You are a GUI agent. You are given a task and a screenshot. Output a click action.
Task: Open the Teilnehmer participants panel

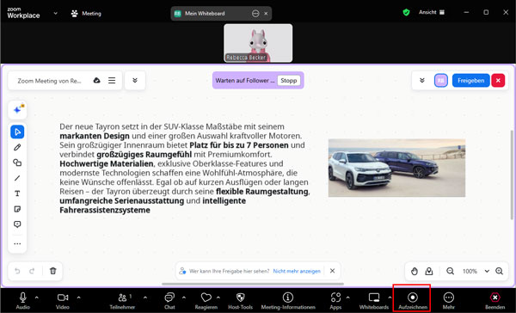(x=122, y=301)
